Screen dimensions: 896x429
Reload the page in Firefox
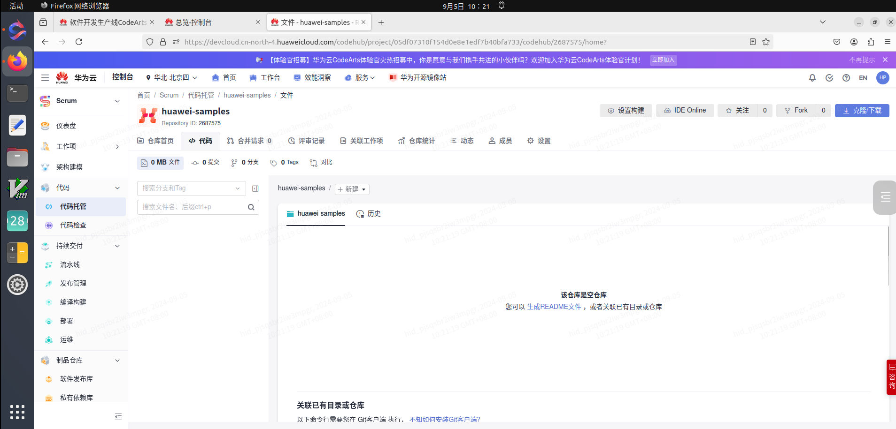click(x=79, y=42)
